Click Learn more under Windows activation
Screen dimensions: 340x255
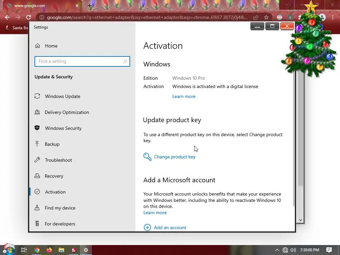coord(184,97)
